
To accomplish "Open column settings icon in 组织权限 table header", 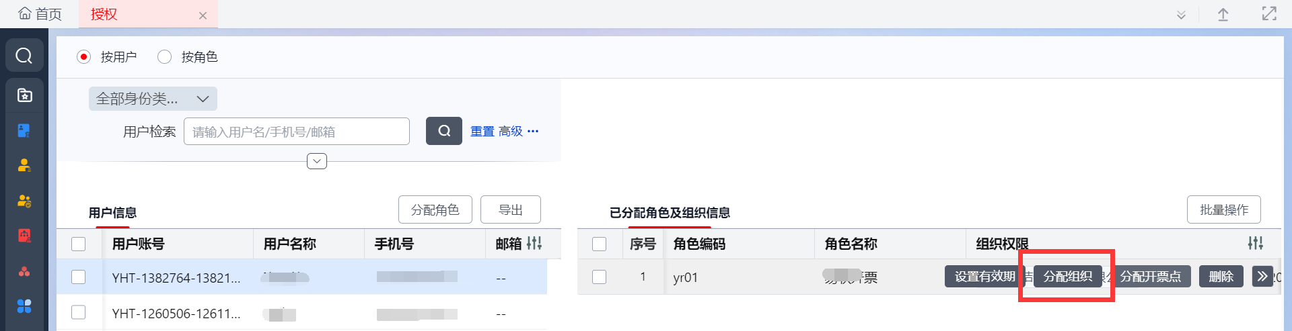I will pyautogui.click(x=1255, y=243).
